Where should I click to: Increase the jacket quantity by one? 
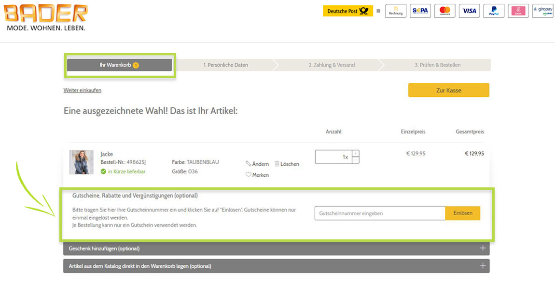tap(356, 154)
